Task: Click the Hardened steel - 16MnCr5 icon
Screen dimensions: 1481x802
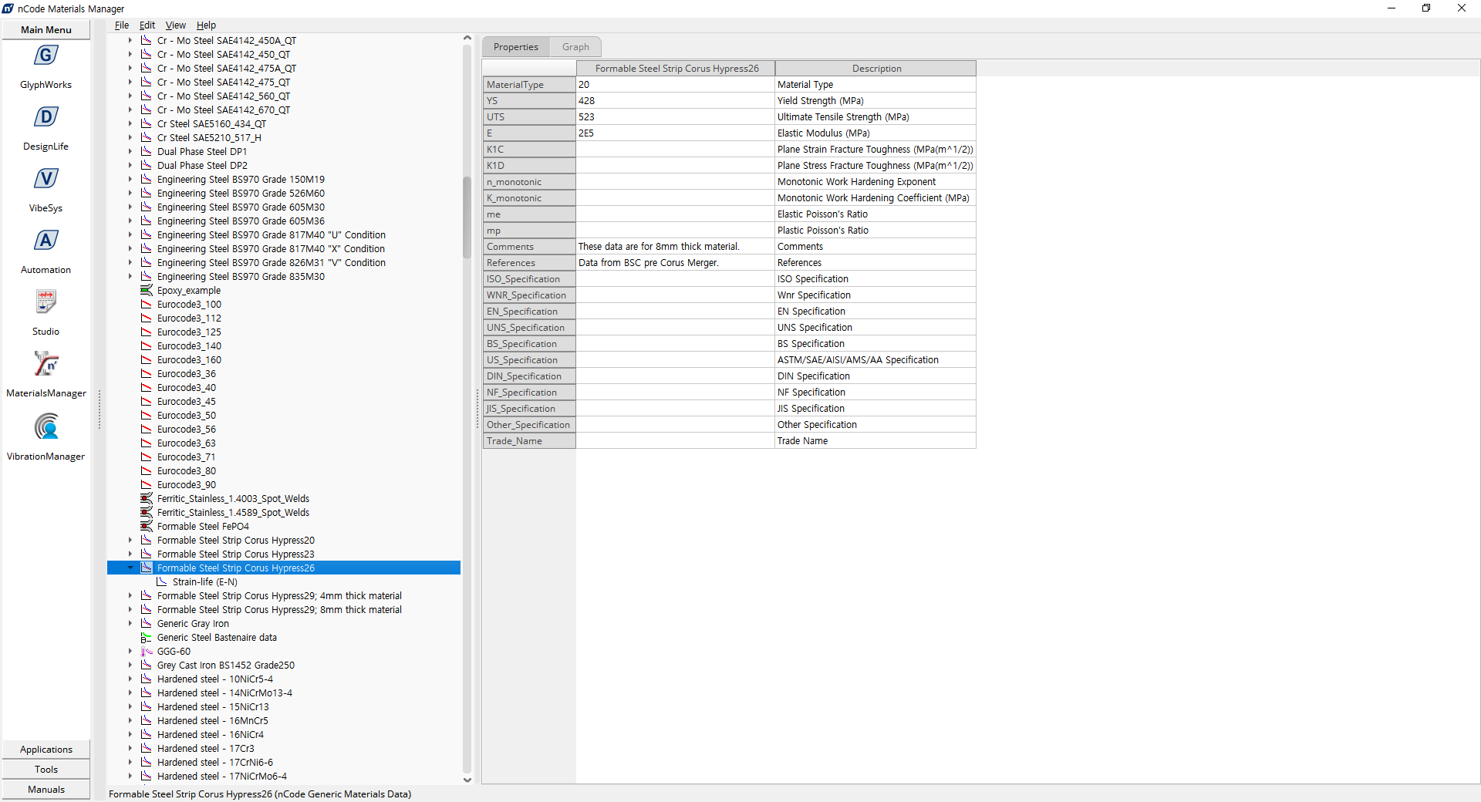Action: pos(147,721)
